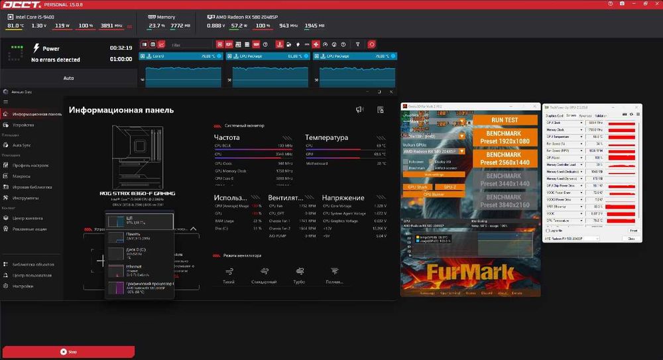Click the red Stop test button in OCCT

click(68, 351)
